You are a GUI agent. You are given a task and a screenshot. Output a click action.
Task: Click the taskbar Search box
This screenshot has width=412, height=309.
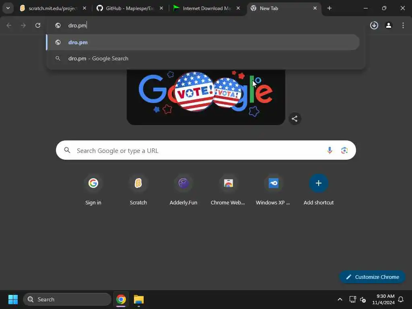point(67,299)
